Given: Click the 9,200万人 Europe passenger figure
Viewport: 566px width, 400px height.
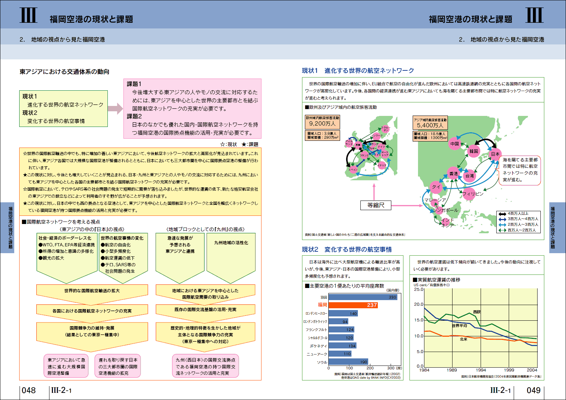Looking at the screenshot, I should click(x=322, y=124).
